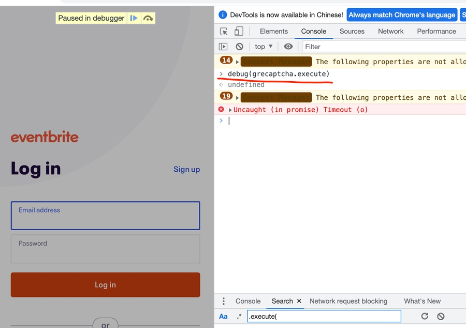Image resolution: width=466 pixels, height=328 pixels.
Task: Click the Password input field
Action: pyautogui.click(x=105, y=249)
